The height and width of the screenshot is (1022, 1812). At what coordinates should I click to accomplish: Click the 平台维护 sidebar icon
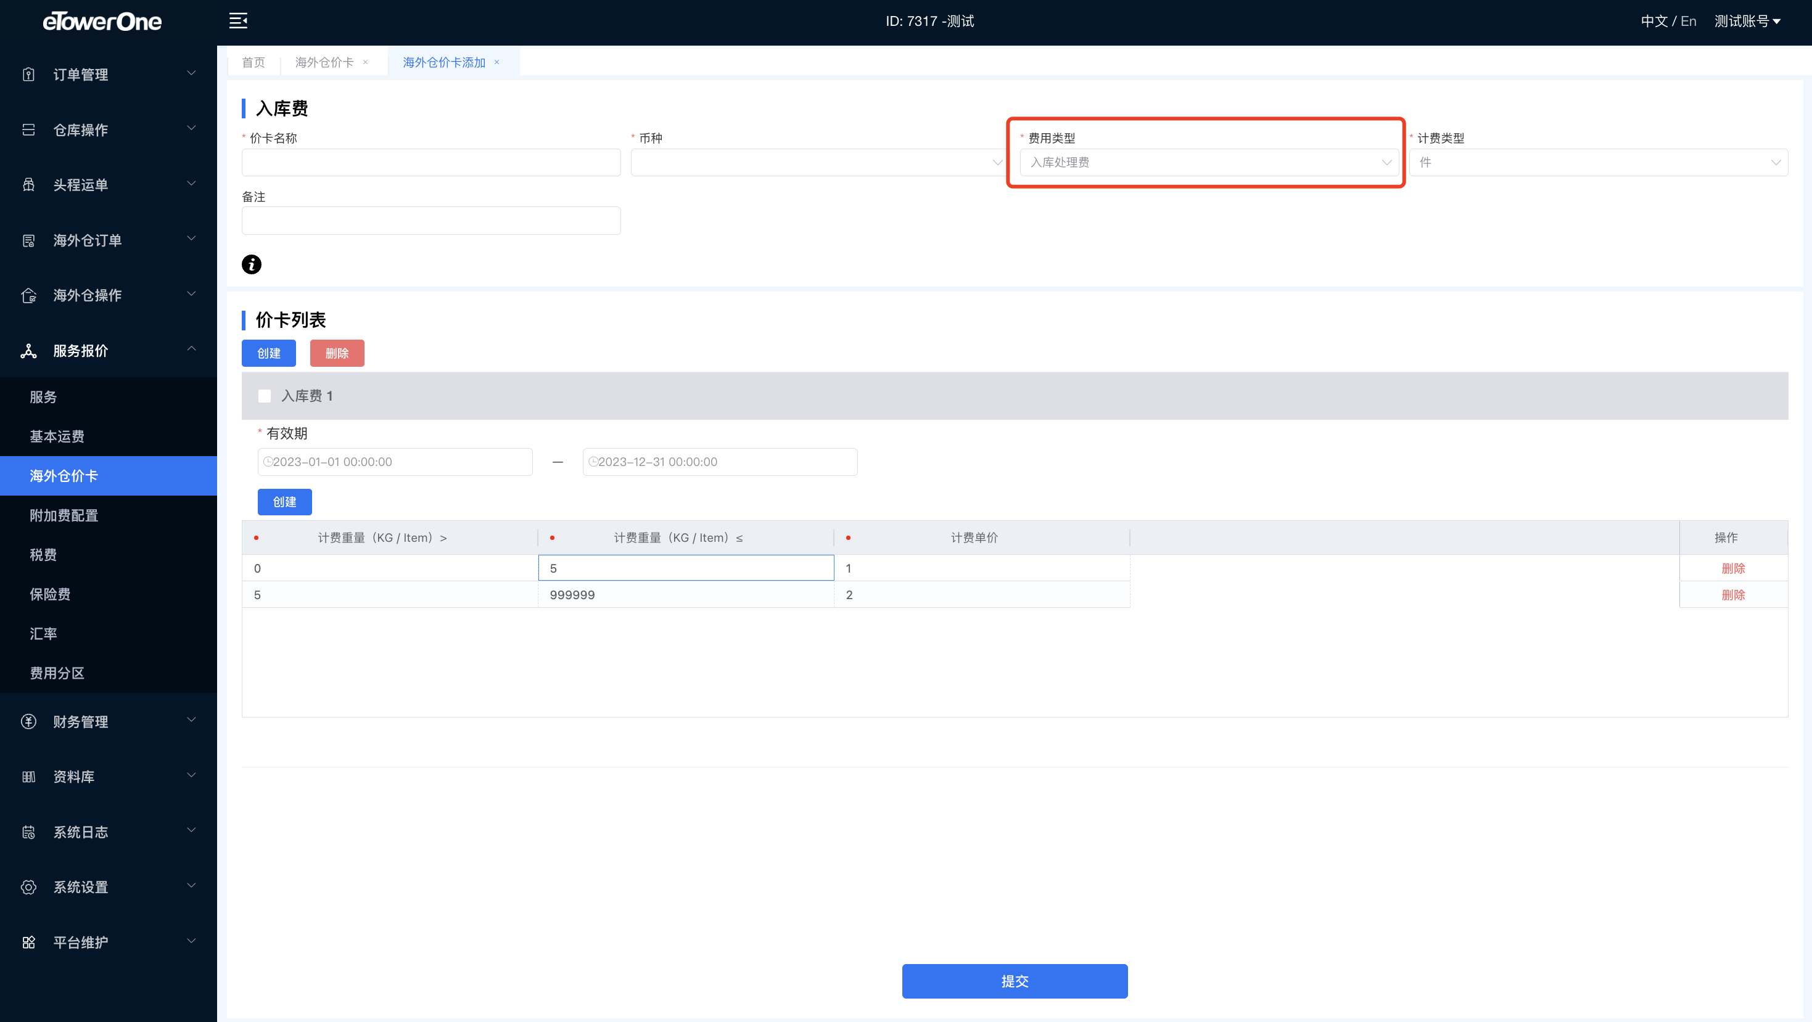28,942
